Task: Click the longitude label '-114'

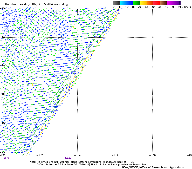Action: 77,155
